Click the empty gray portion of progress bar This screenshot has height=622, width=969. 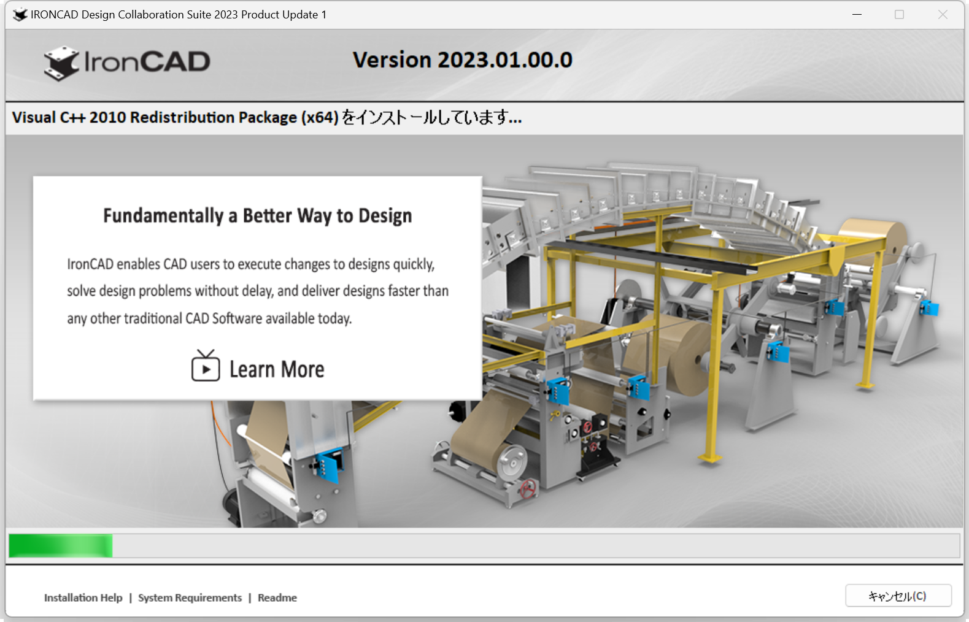tap(534, 546)
